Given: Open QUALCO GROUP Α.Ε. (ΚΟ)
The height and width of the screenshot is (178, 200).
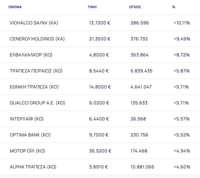Looking at the screenshot, I should (37, 103).
